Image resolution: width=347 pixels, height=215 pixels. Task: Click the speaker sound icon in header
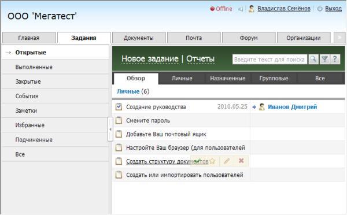pyautogui.click(x=241, y=9)
